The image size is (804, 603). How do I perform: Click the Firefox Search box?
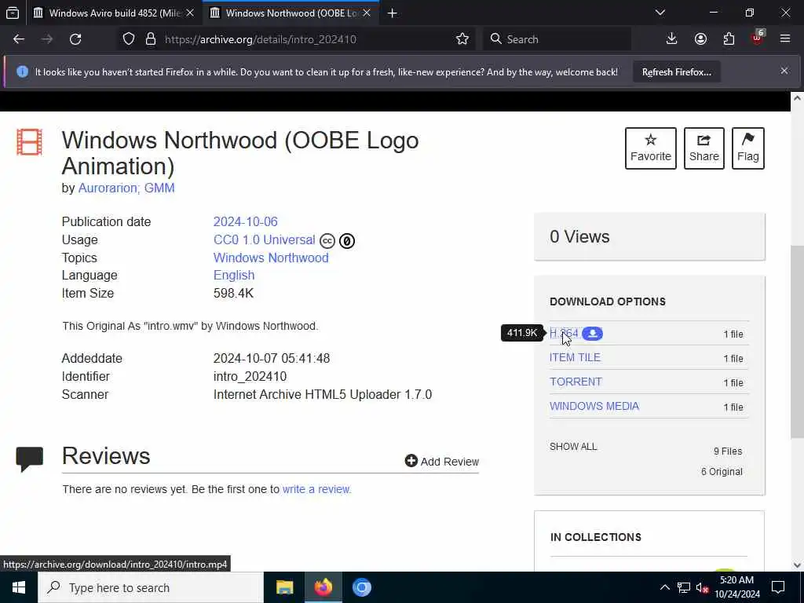click(557, 39)
